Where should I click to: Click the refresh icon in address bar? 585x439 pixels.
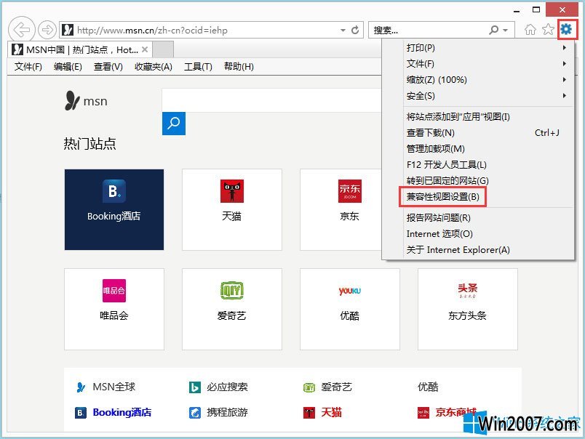(355, 30)
